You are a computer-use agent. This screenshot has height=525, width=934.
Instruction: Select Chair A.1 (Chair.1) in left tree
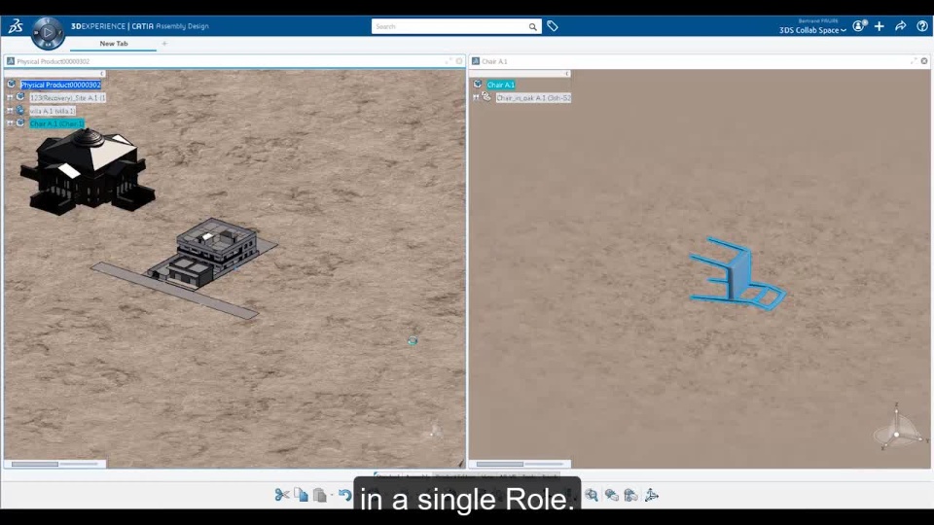click(57, 123)
